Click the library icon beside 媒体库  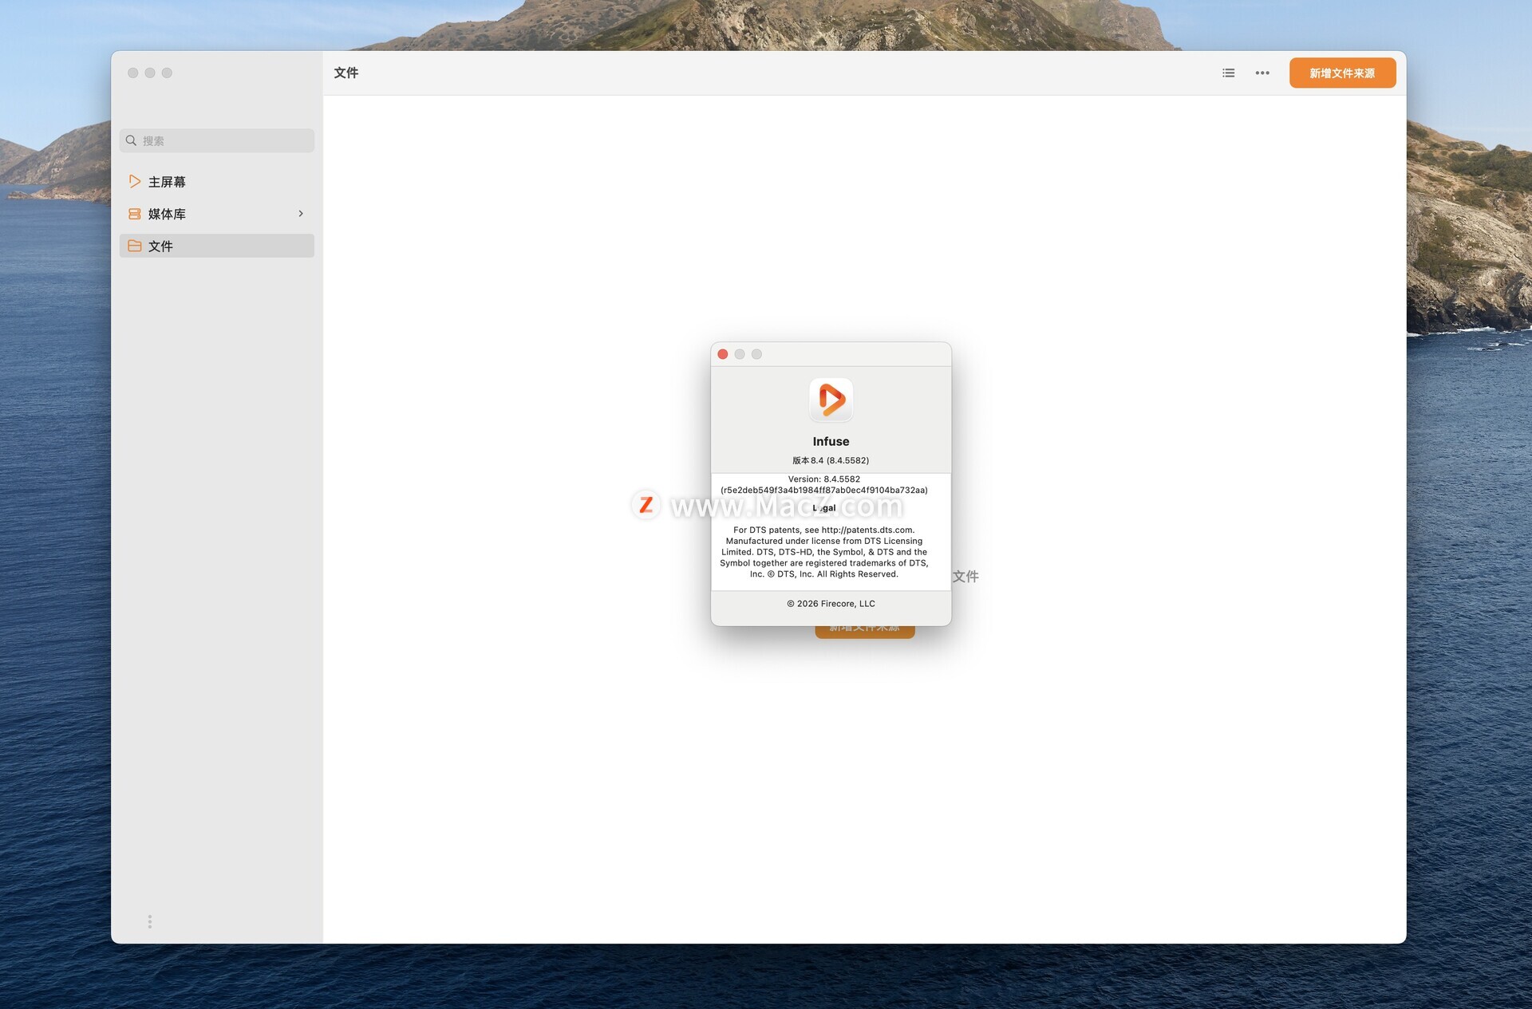tap(134, 214)
